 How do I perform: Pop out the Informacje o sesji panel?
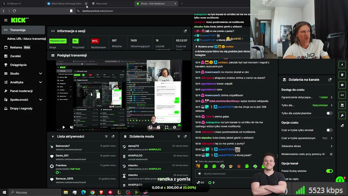click(185, 31)
